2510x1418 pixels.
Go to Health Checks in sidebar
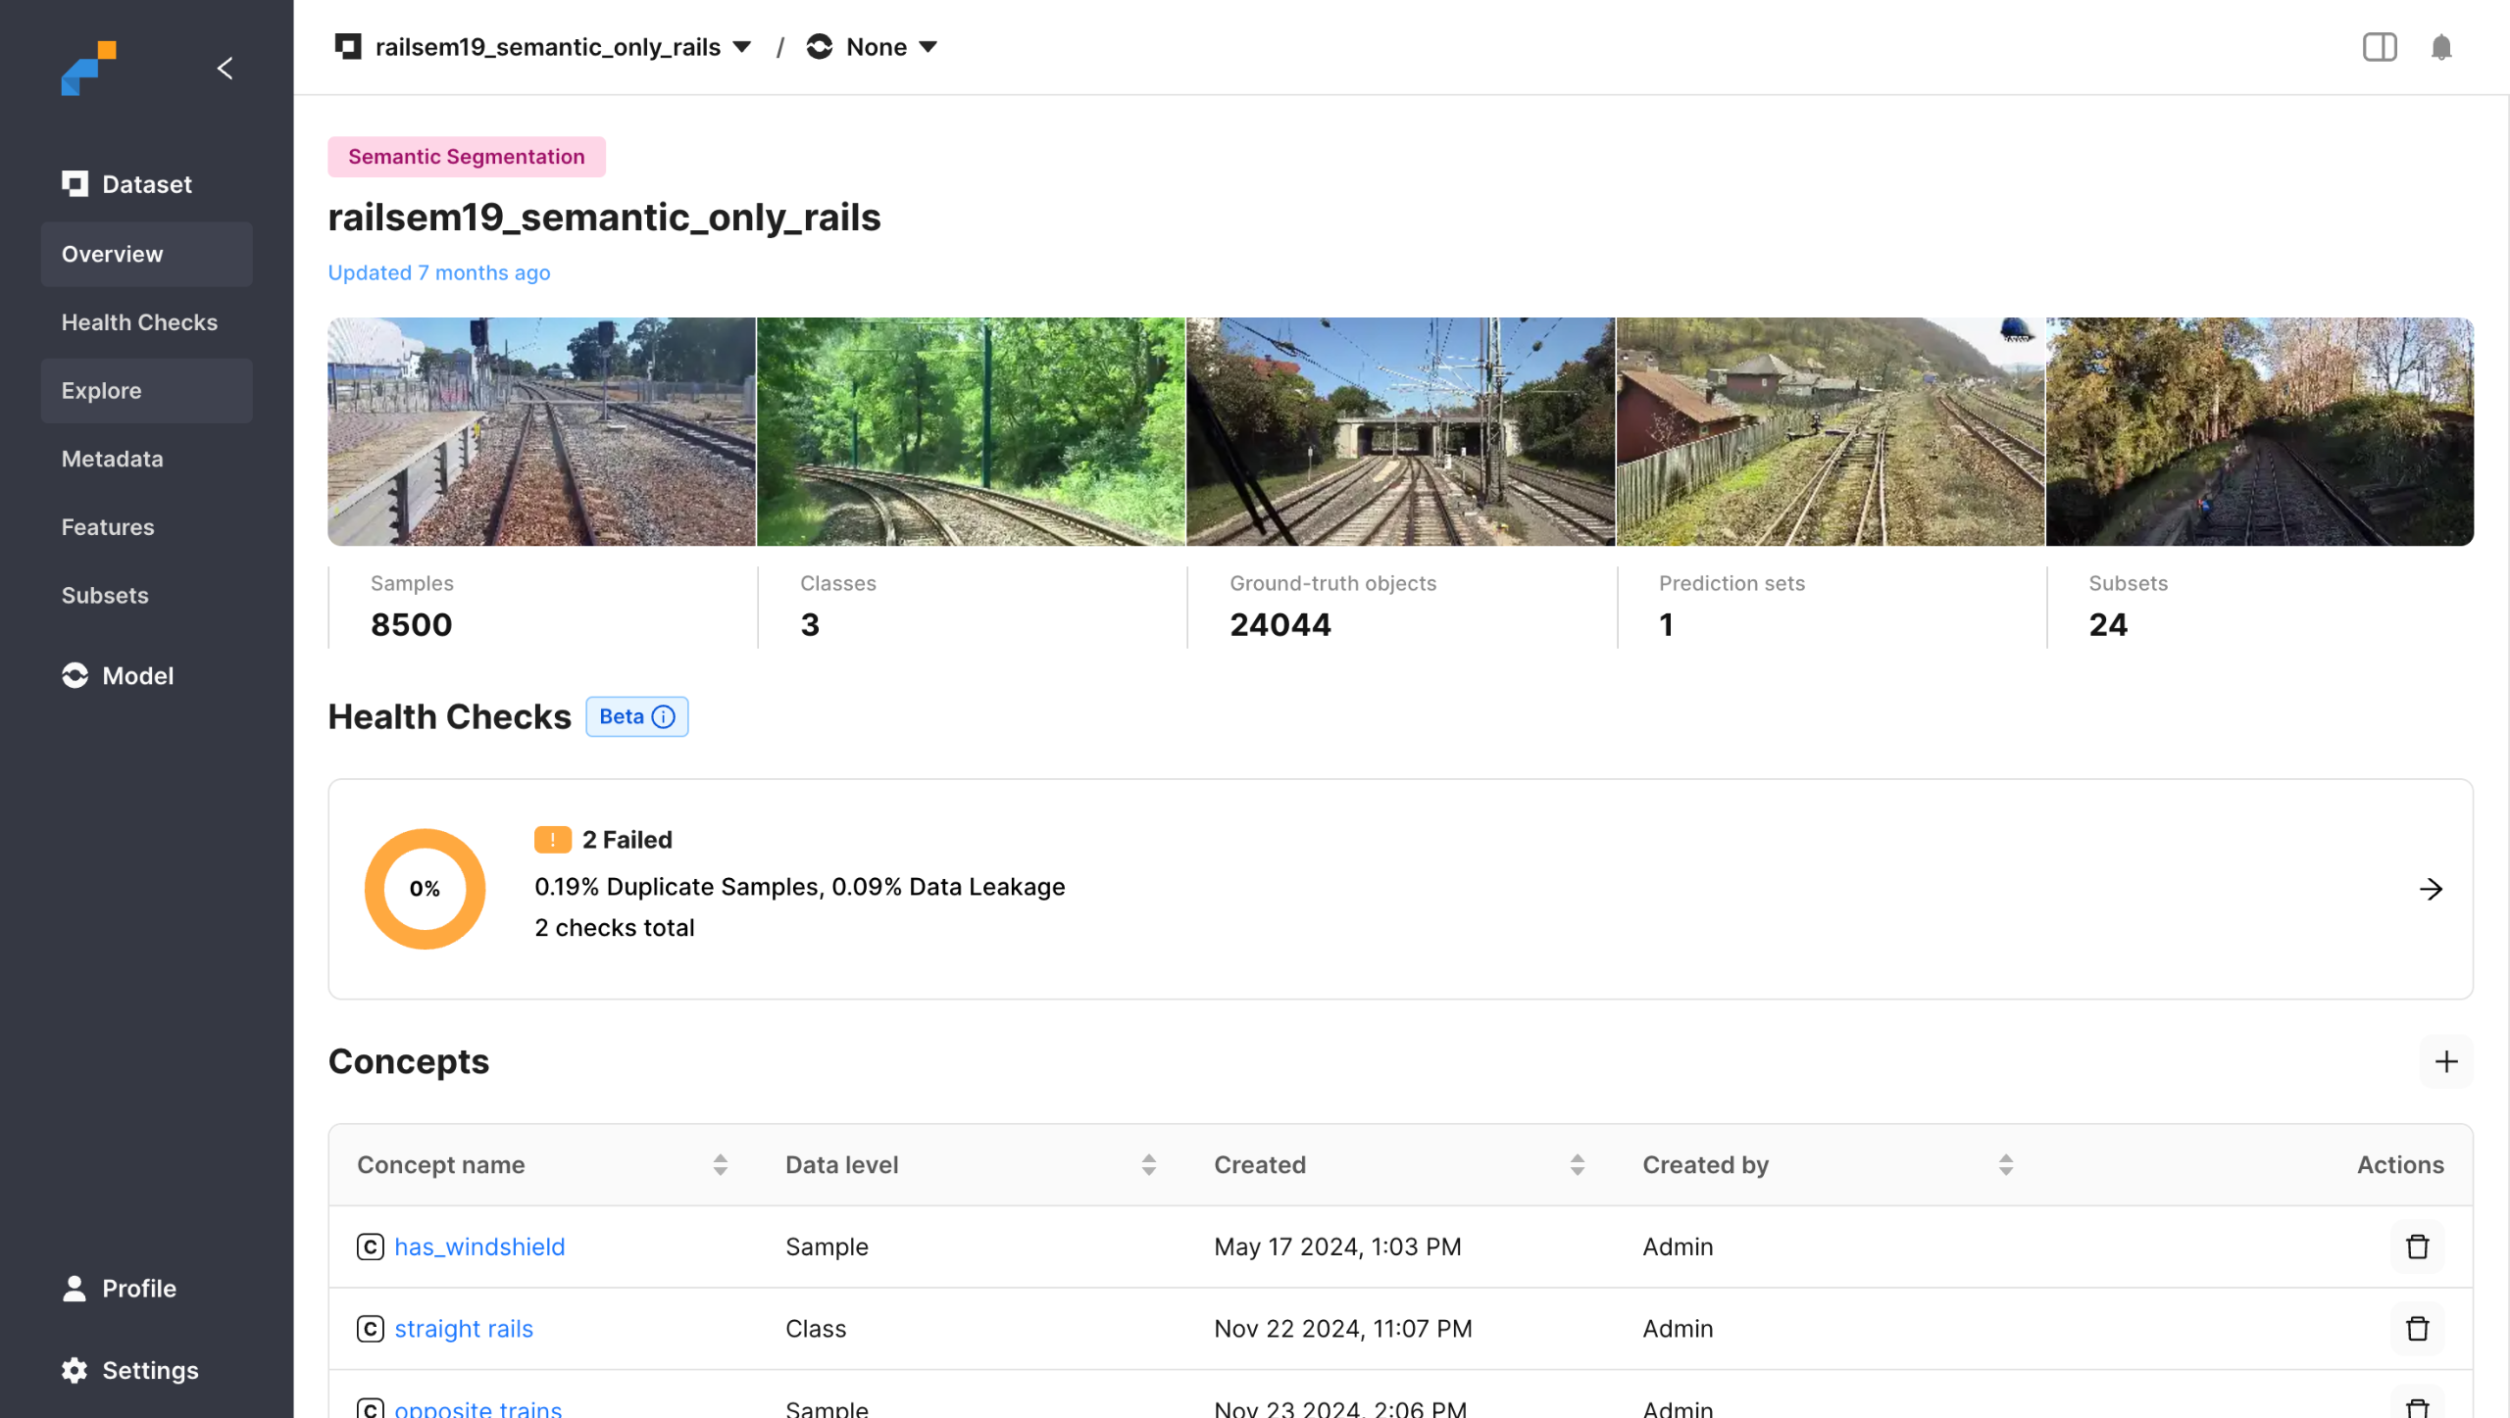click(x=139, y=322)
